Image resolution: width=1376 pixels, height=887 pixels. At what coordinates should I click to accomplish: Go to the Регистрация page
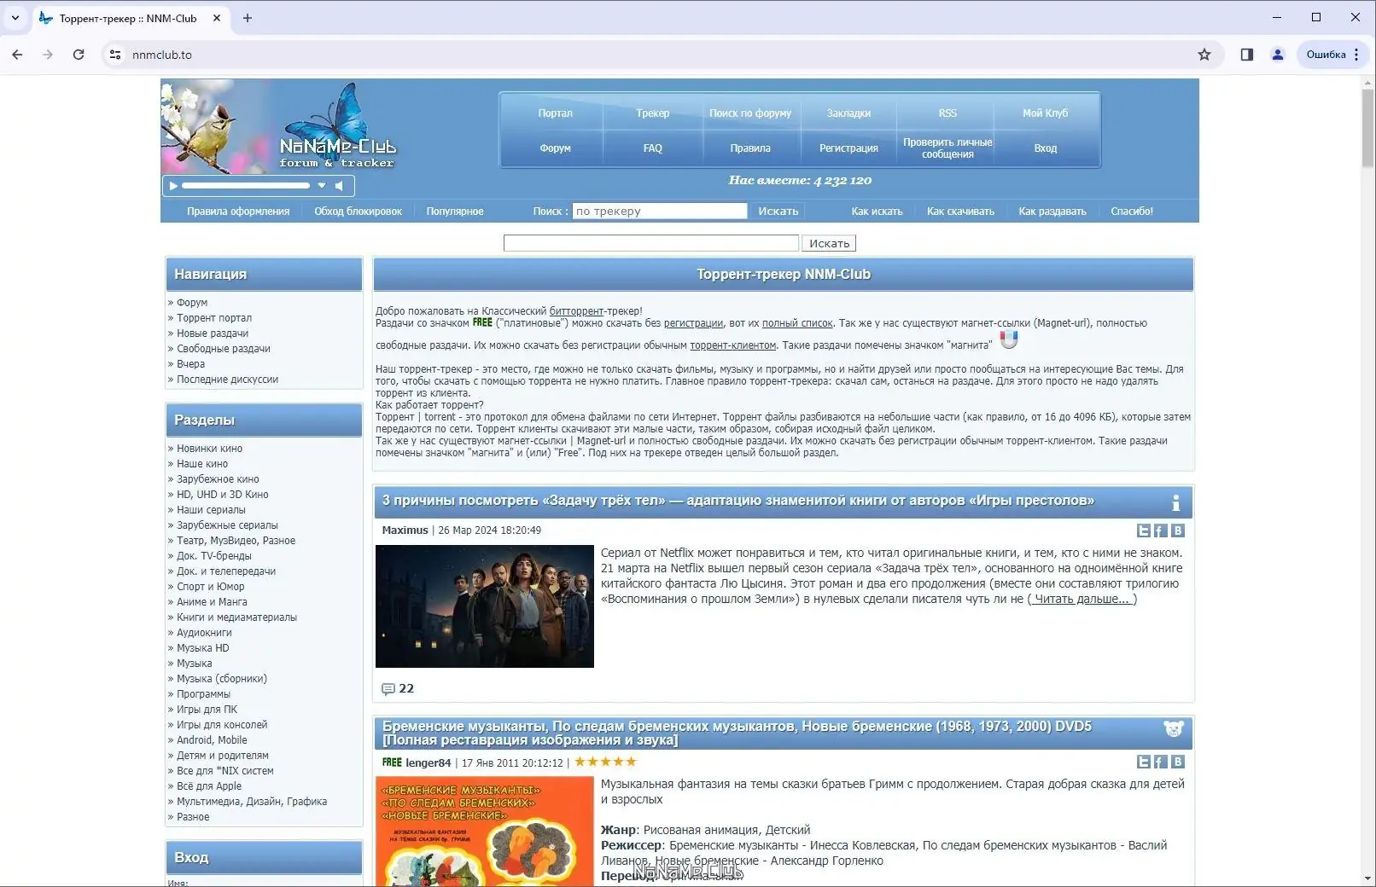tap(848, 148)
